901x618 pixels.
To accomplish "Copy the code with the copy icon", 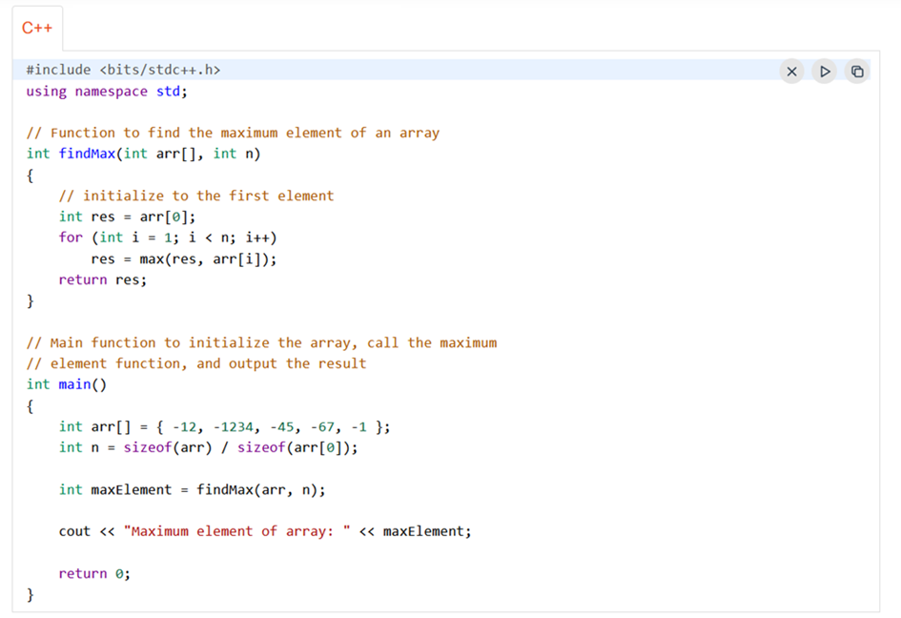I will point(857,72).
